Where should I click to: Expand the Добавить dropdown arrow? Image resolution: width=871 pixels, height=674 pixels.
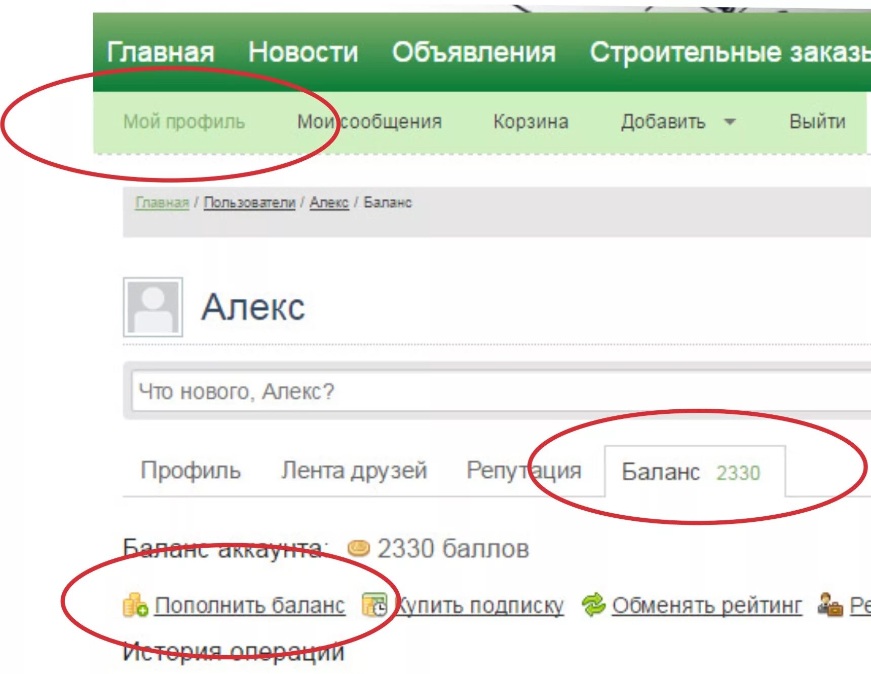730,122
